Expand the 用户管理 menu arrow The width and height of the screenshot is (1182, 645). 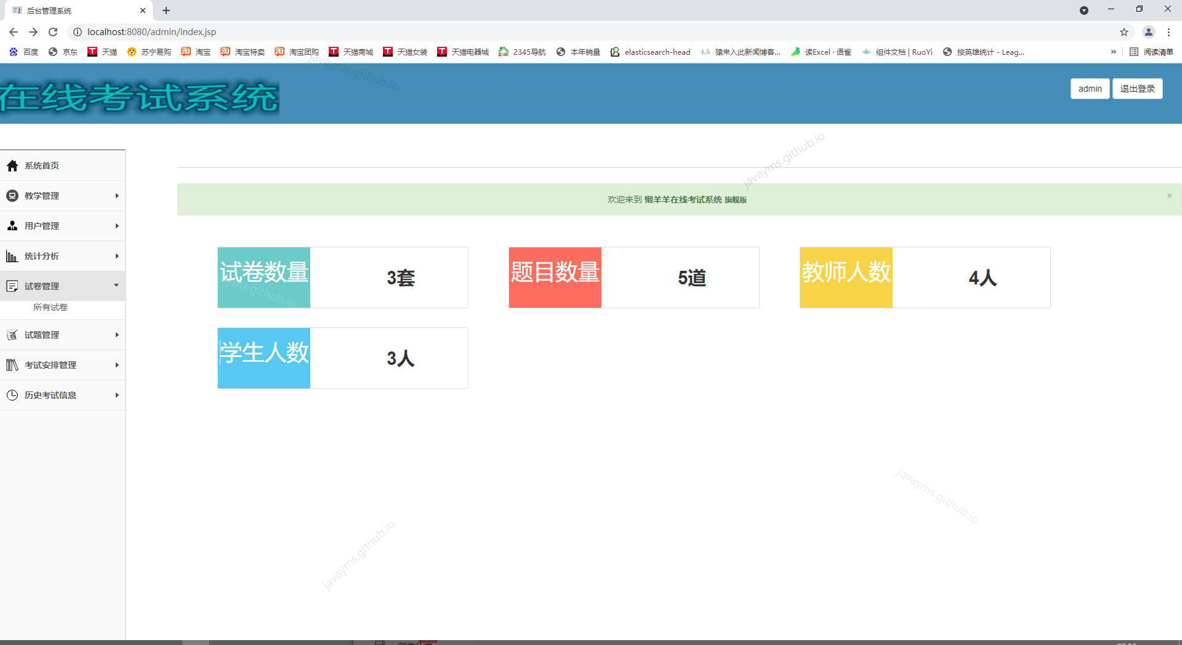[117, 225]
